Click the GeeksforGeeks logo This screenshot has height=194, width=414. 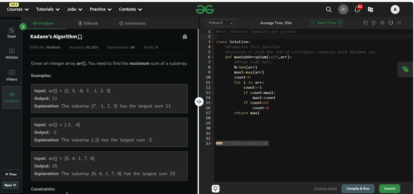tap(205, 10)
